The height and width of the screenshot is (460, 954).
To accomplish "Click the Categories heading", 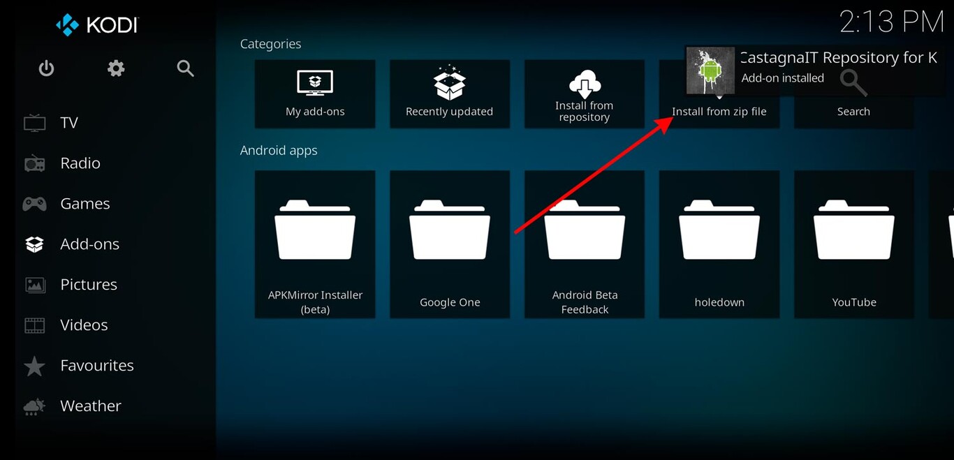I will click(x=271, y=44).
